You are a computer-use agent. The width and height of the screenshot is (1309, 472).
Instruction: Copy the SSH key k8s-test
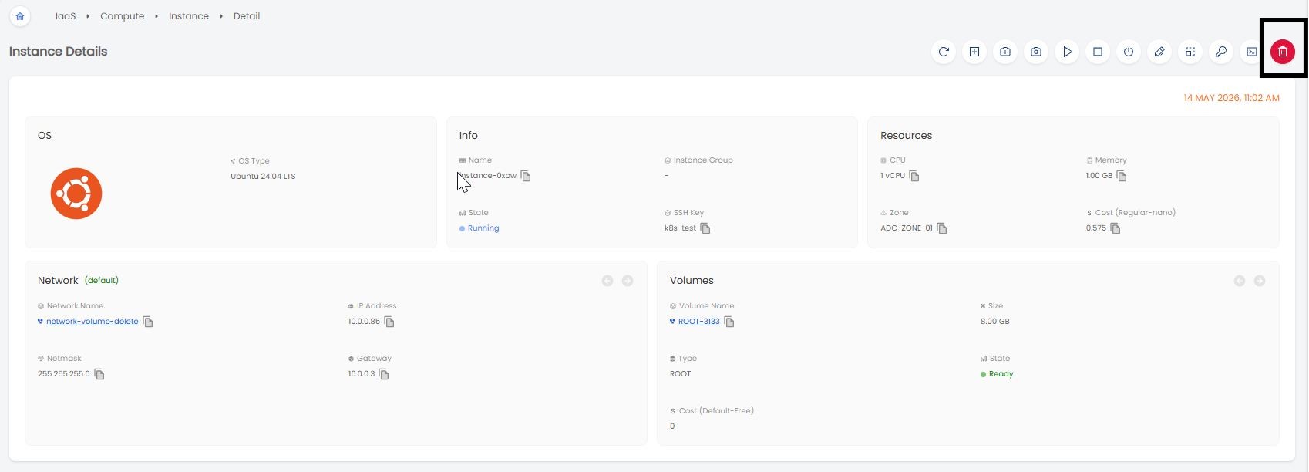705,228
